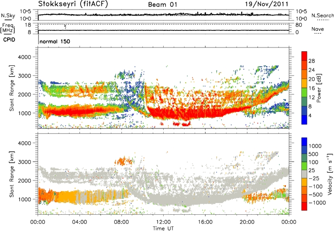This screenshot has width=334, height=231.
Task: Select the -100 label on velocity colorbar
Action: 316,186
